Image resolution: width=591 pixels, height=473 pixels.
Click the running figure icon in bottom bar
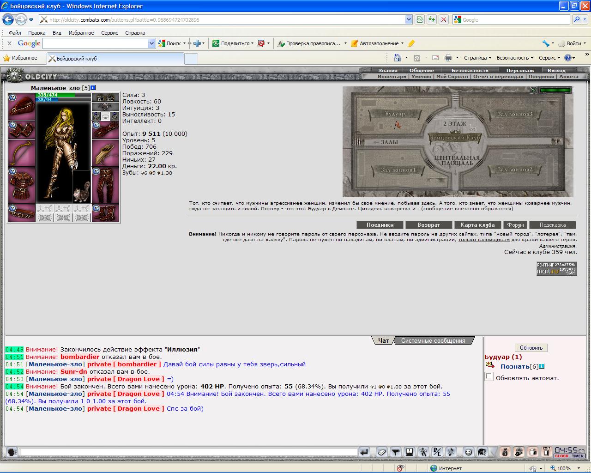[x=423, y=452]
